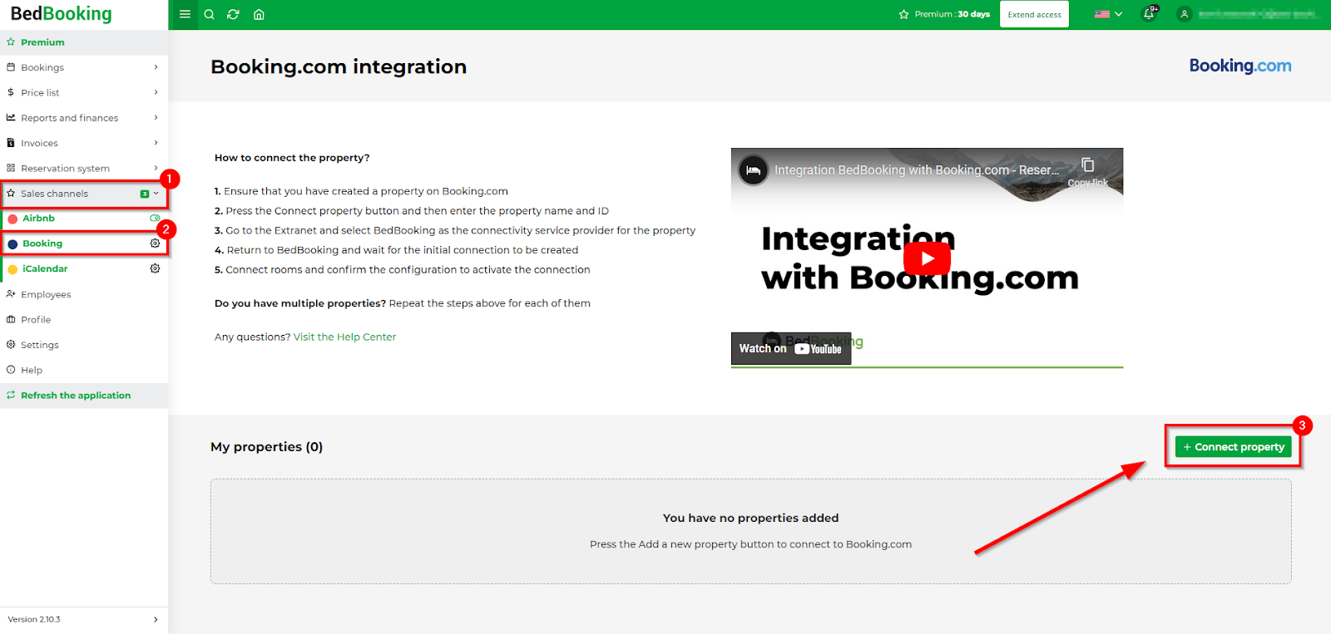Open Reservation system menu item
Screen dimensions: 1331x634
click(x=84, y=168)
